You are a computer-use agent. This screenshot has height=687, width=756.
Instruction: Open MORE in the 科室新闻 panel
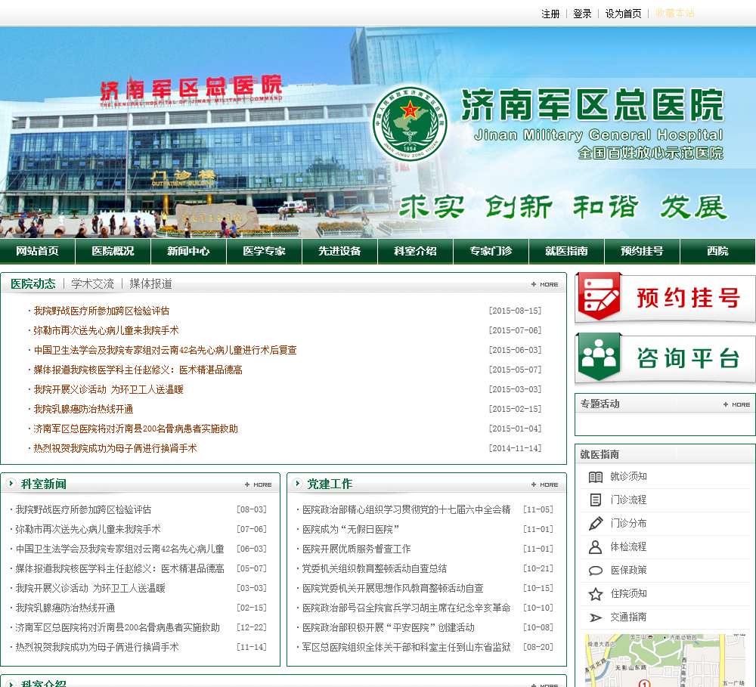click(259, 484)
